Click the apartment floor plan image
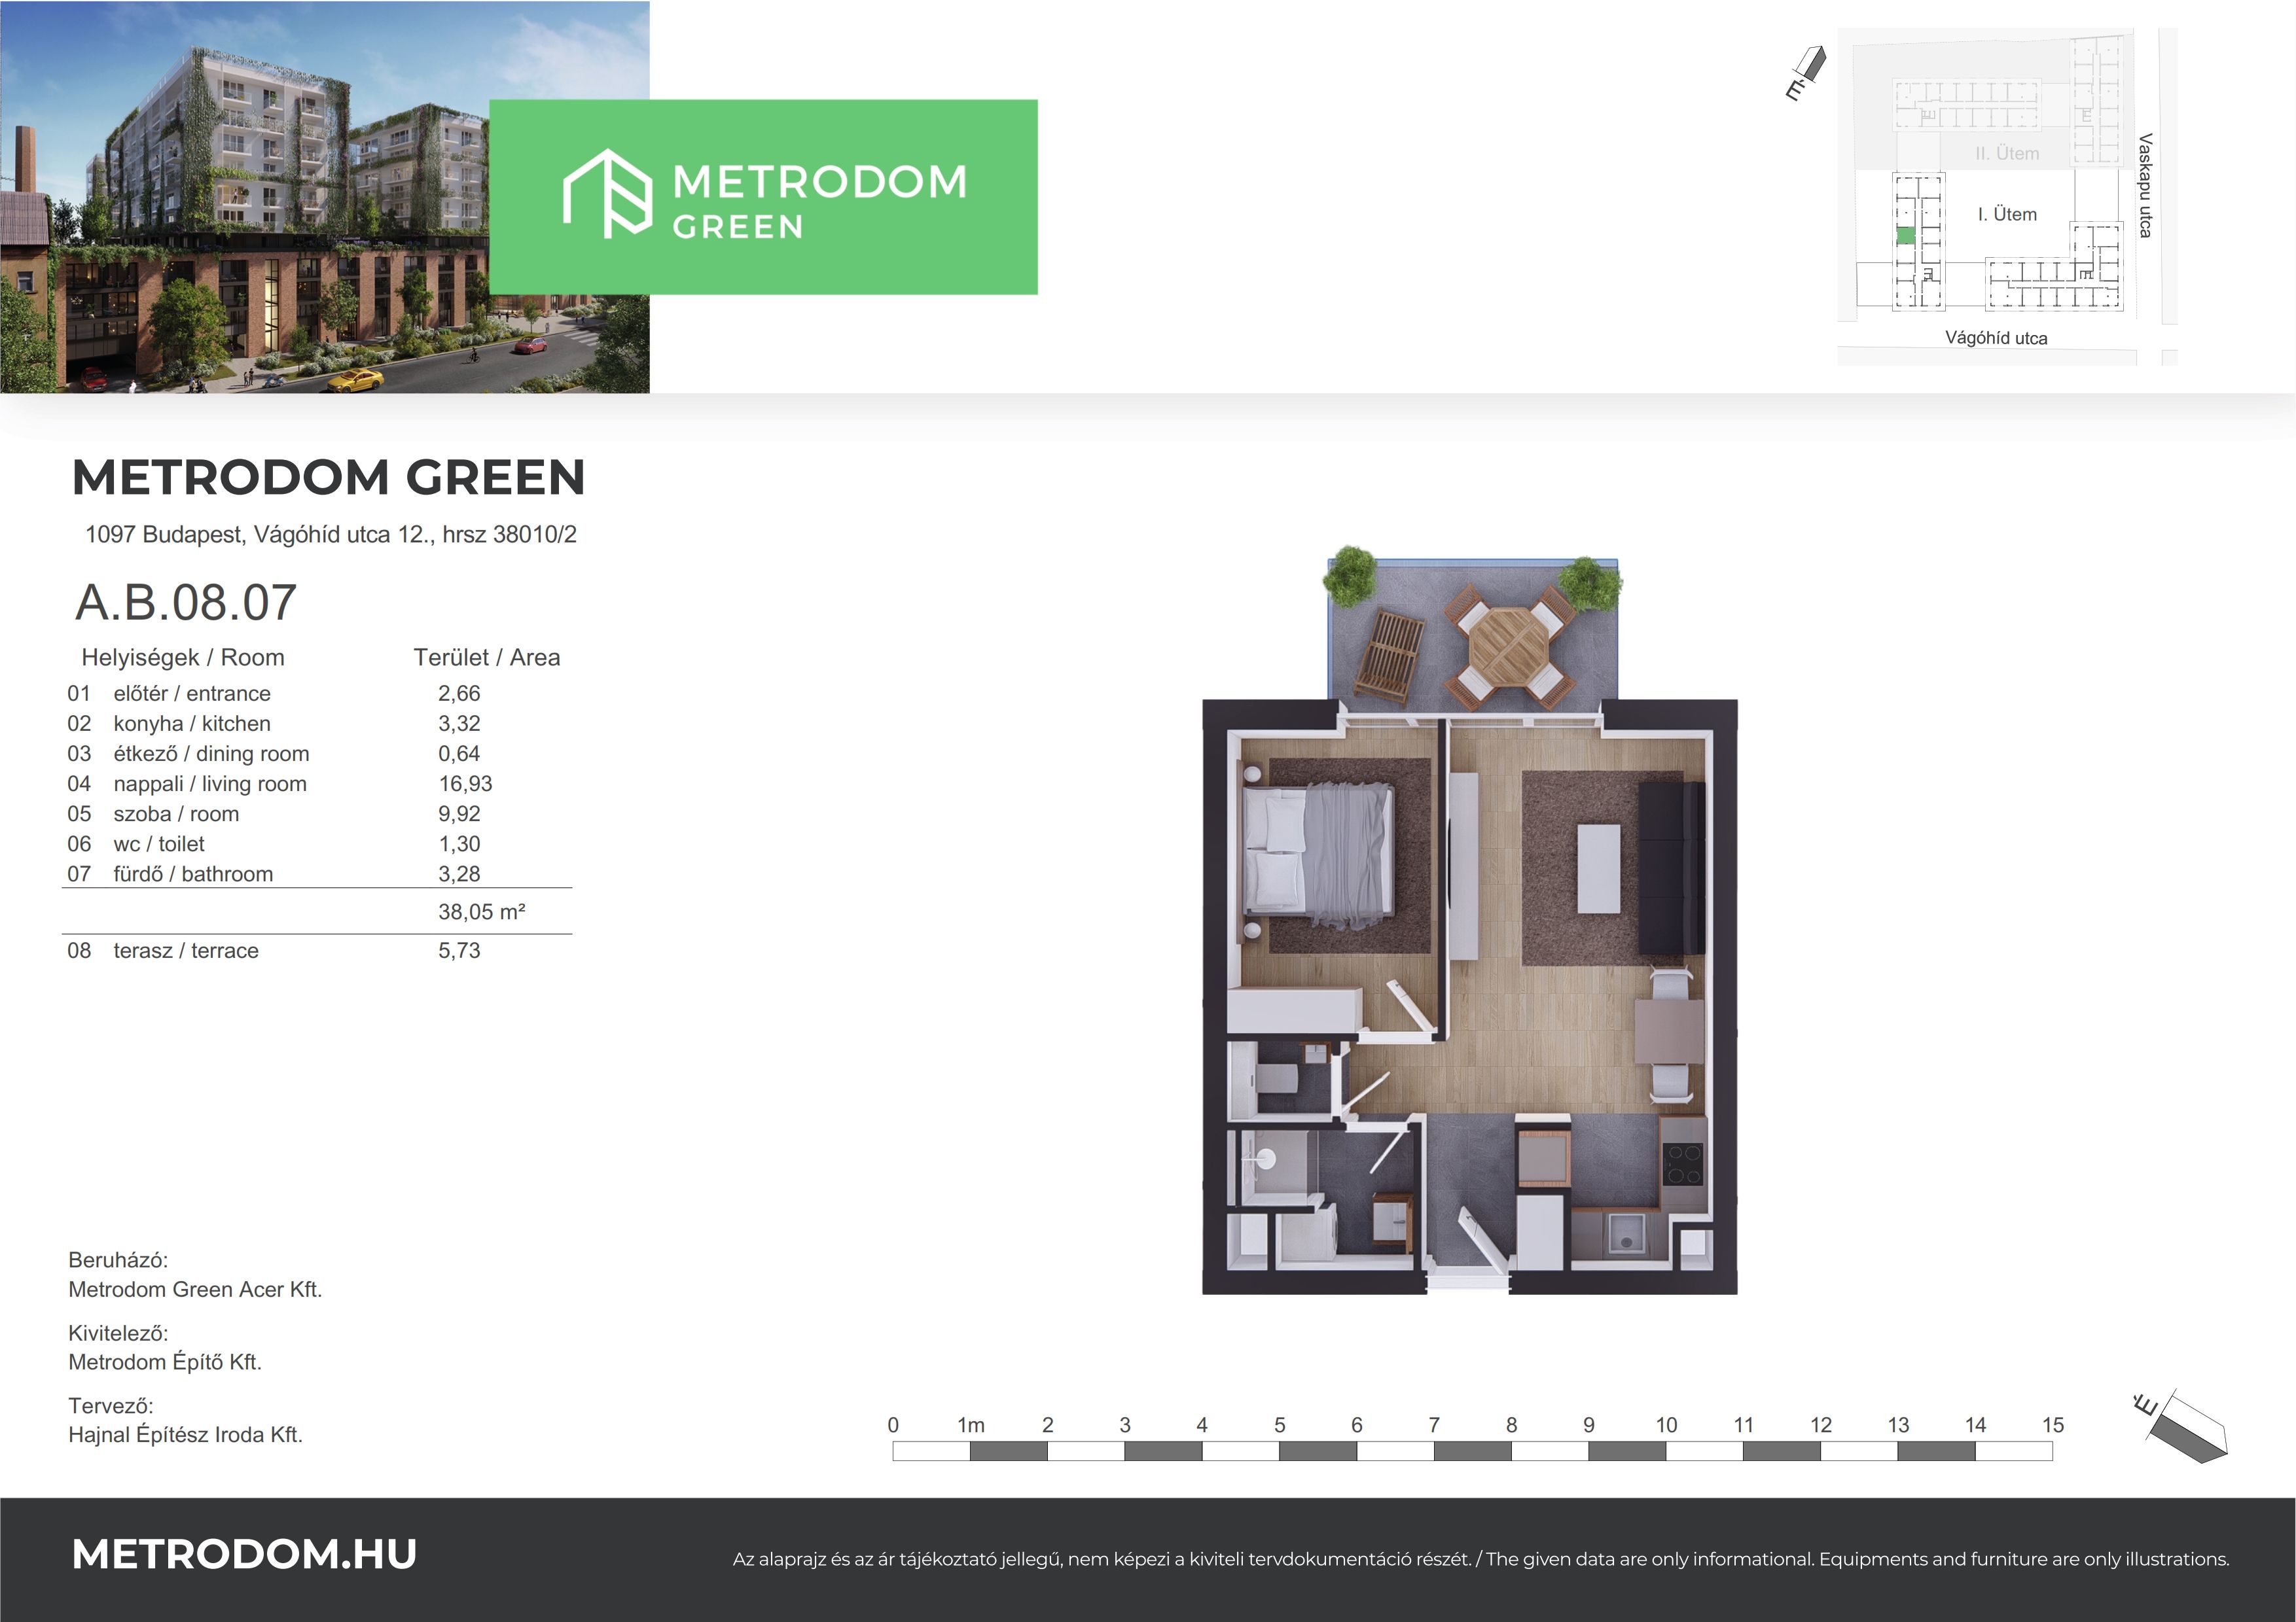Image resolution: width=2296 pixels, height=1622 pixels. pos(1469,921)
